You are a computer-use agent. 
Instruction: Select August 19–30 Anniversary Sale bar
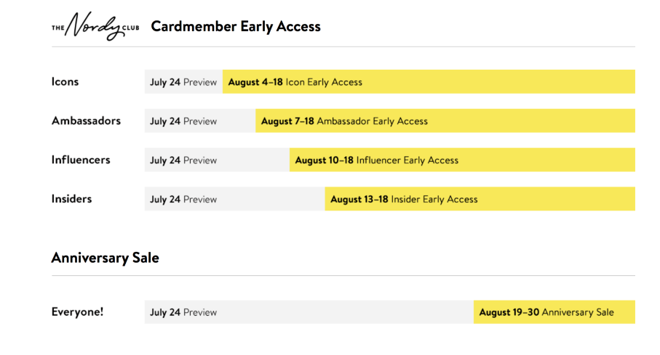tap(554, 311)
